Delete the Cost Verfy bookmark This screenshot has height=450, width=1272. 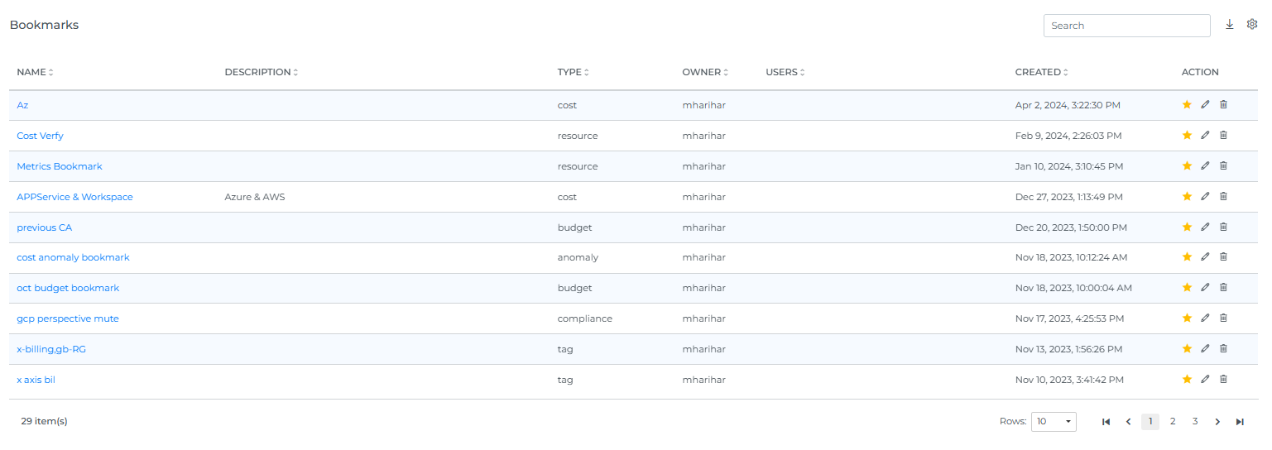[x=1223, y=135]
